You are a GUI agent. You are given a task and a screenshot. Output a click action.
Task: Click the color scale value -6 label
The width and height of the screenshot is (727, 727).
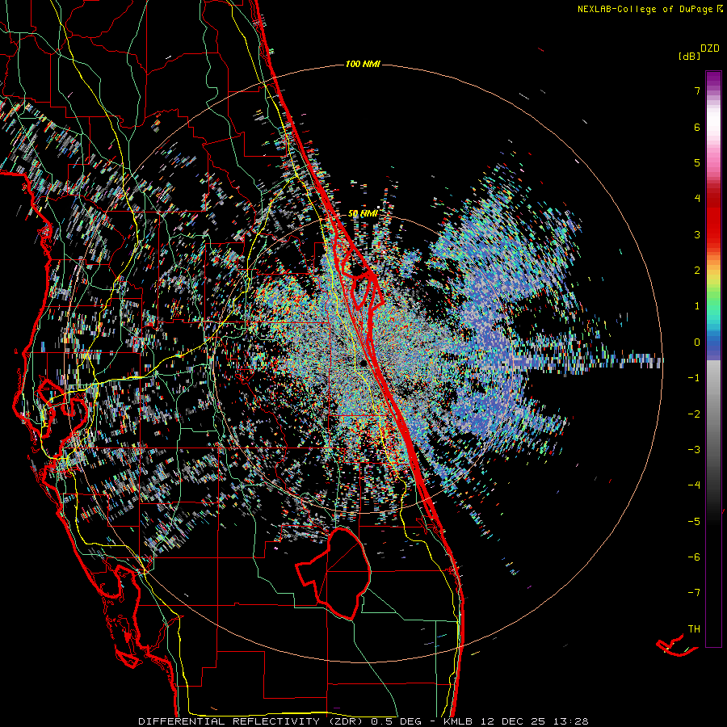[x=694, y=557]
